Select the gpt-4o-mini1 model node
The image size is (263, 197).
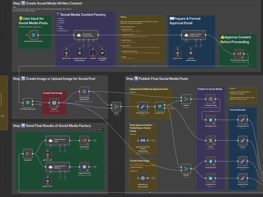tap(48, 155)
